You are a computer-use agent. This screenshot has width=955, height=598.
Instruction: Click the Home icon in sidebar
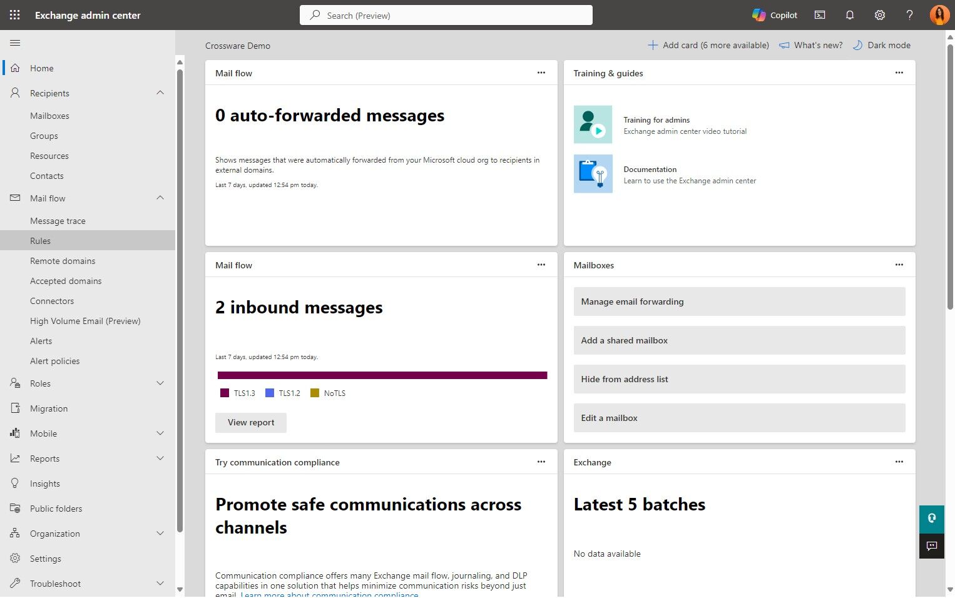coord(15,68)
